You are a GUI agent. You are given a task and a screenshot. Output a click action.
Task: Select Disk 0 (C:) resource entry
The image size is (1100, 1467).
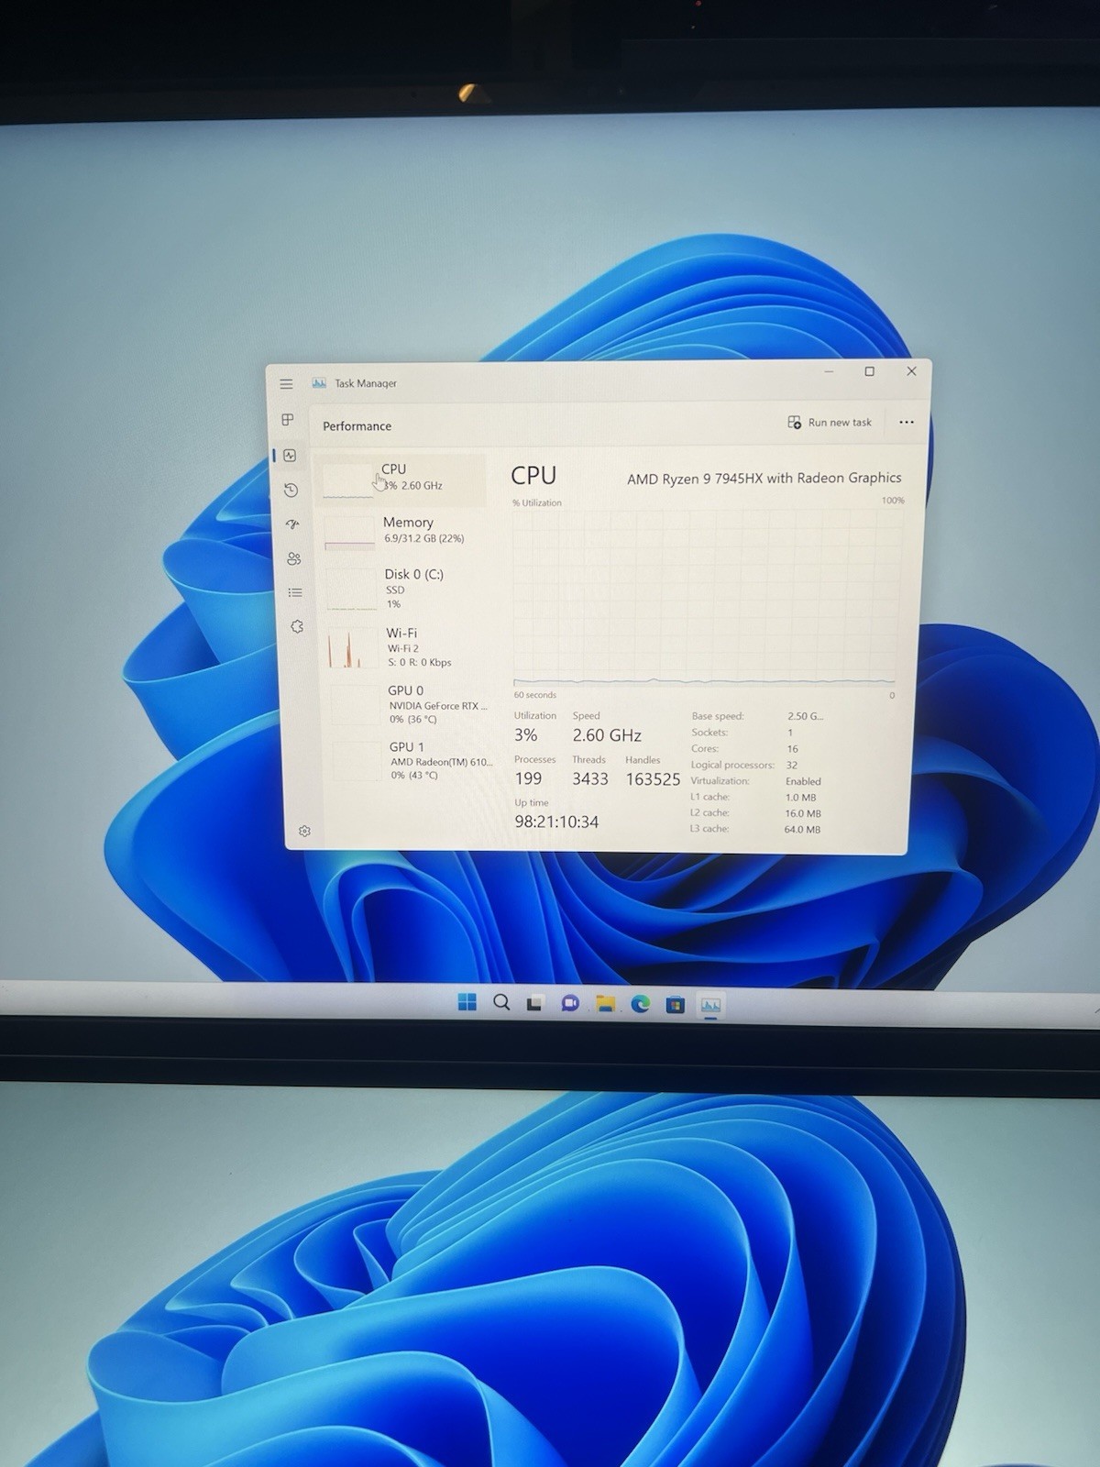click(403, 588)
